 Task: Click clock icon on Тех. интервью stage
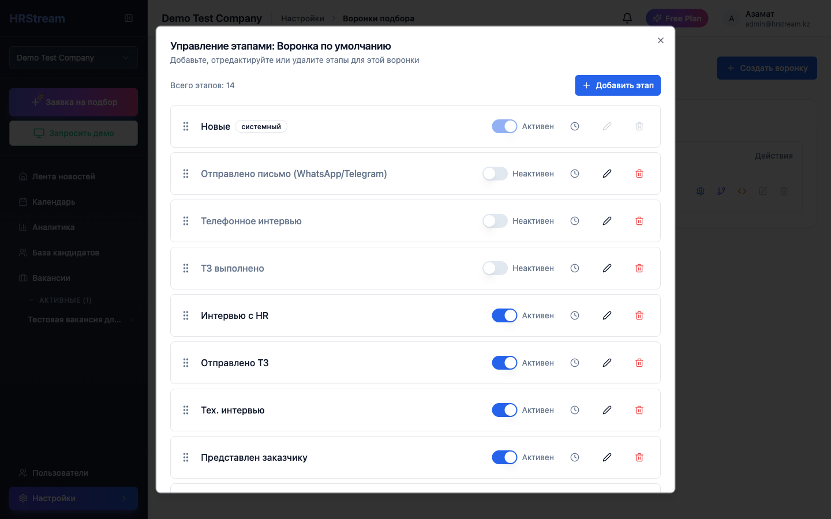(x=574, y=410)
